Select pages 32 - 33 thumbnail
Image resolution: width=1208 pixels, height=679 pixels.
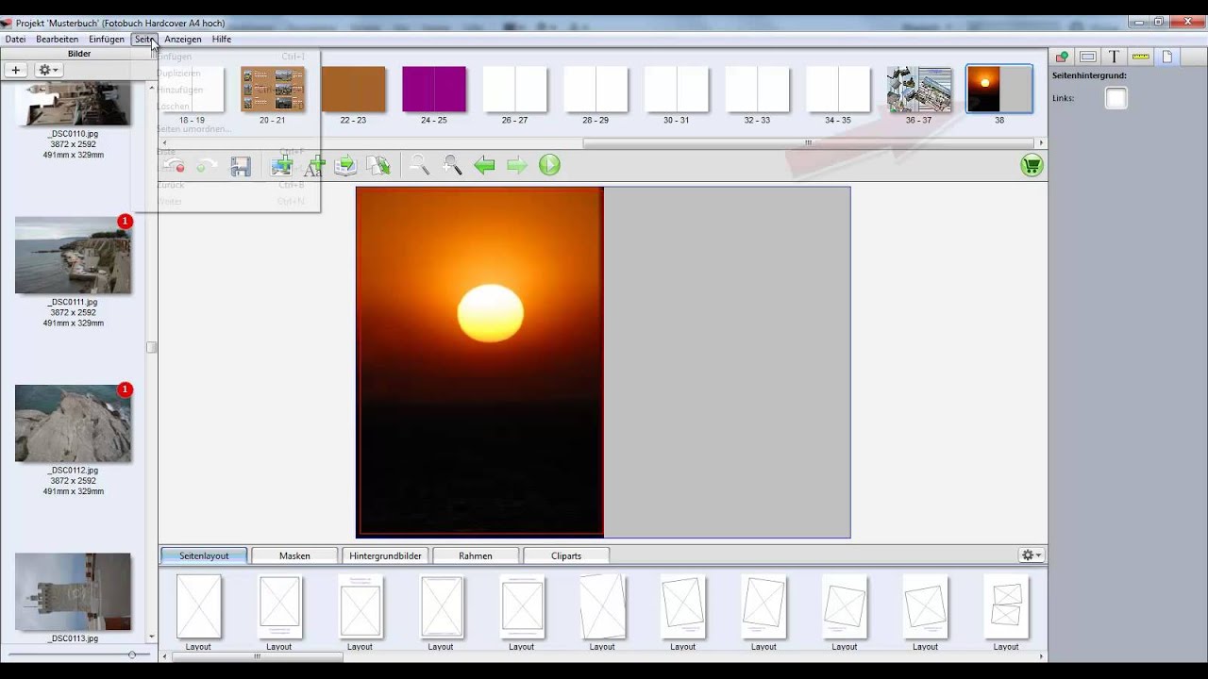(x=757, y=90)
